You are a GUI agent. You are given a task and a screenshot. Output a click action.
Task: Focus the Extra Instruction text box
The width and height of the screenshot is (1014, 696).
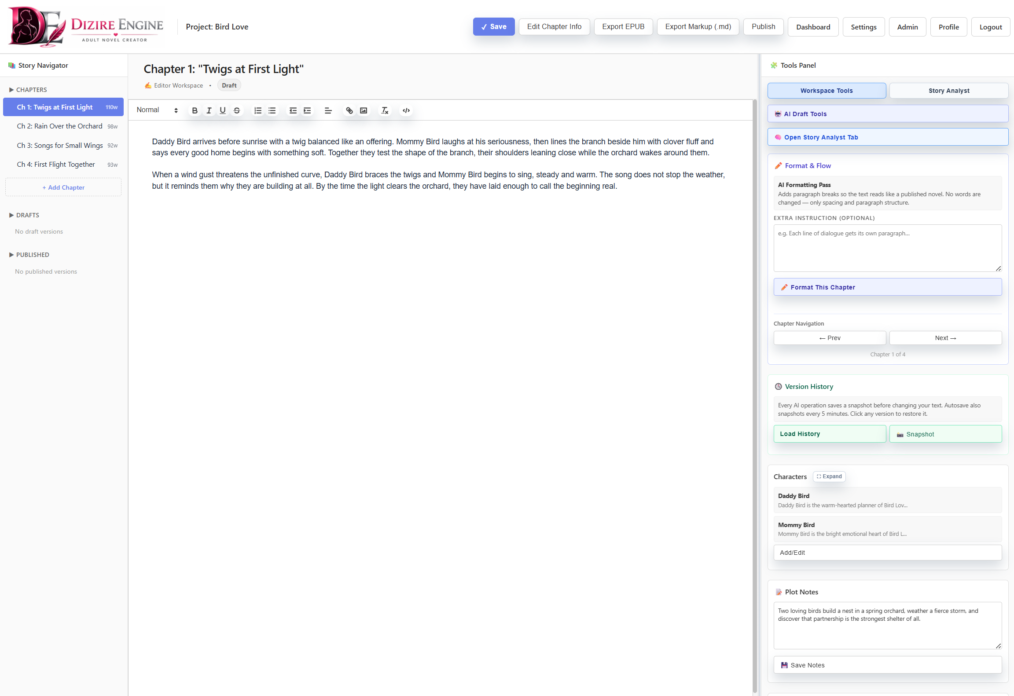pos(888,248)
